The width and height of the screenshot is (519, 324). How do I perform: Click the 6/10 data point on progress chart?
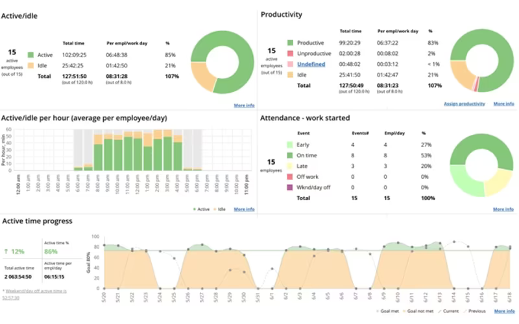click(398, 242)
